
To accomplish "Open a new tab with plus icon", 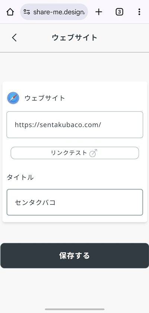I will tap(99, 12).
